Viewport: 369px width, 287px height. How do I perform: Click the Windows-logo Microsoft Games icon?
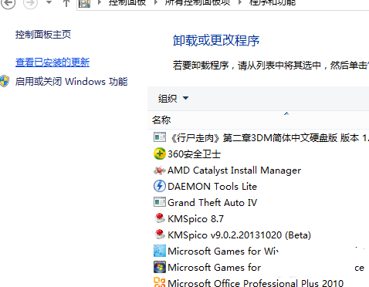[x=160, y=267]
